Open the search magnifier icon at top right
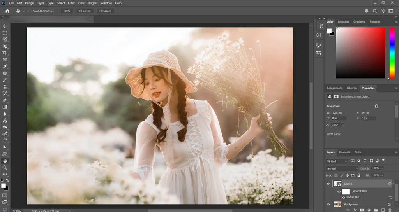 (x=375, y=11)
